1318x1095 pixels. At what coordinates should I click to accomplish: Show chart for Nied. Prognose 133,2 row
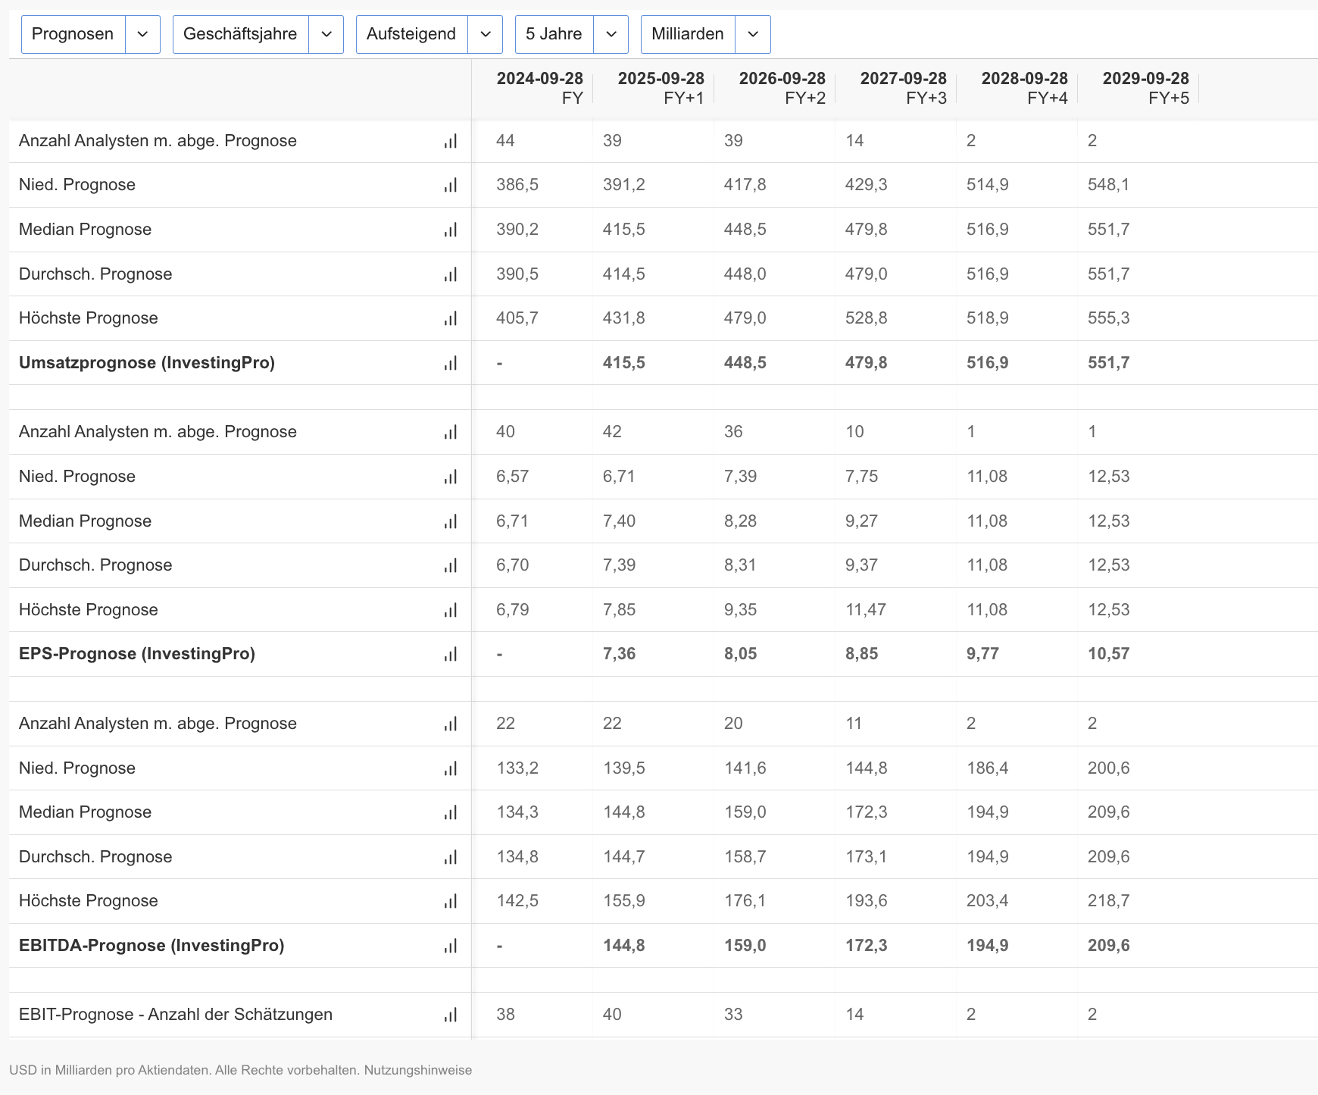coord(451,768)
